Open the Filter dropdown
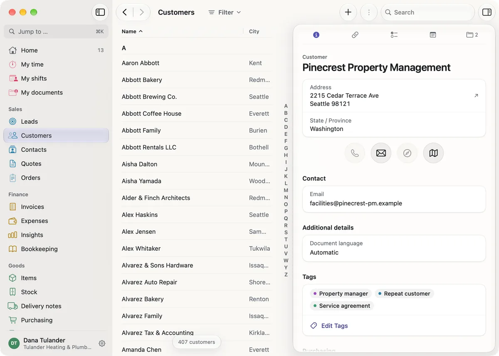Viewport: 499px width, 356px height. (225, 12)
